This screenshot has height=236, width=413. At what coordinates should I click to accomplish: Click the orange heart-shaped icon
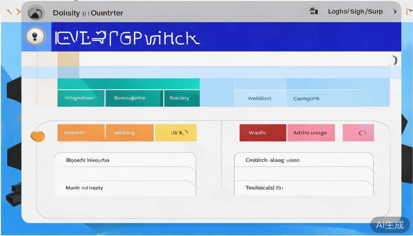pyautogui.click(x=38, y=136)
